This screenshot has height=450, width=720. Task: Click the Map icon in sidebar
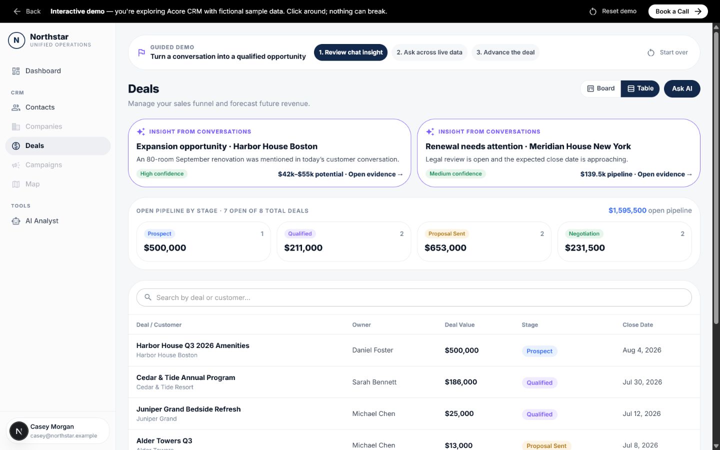pos(16,184)
